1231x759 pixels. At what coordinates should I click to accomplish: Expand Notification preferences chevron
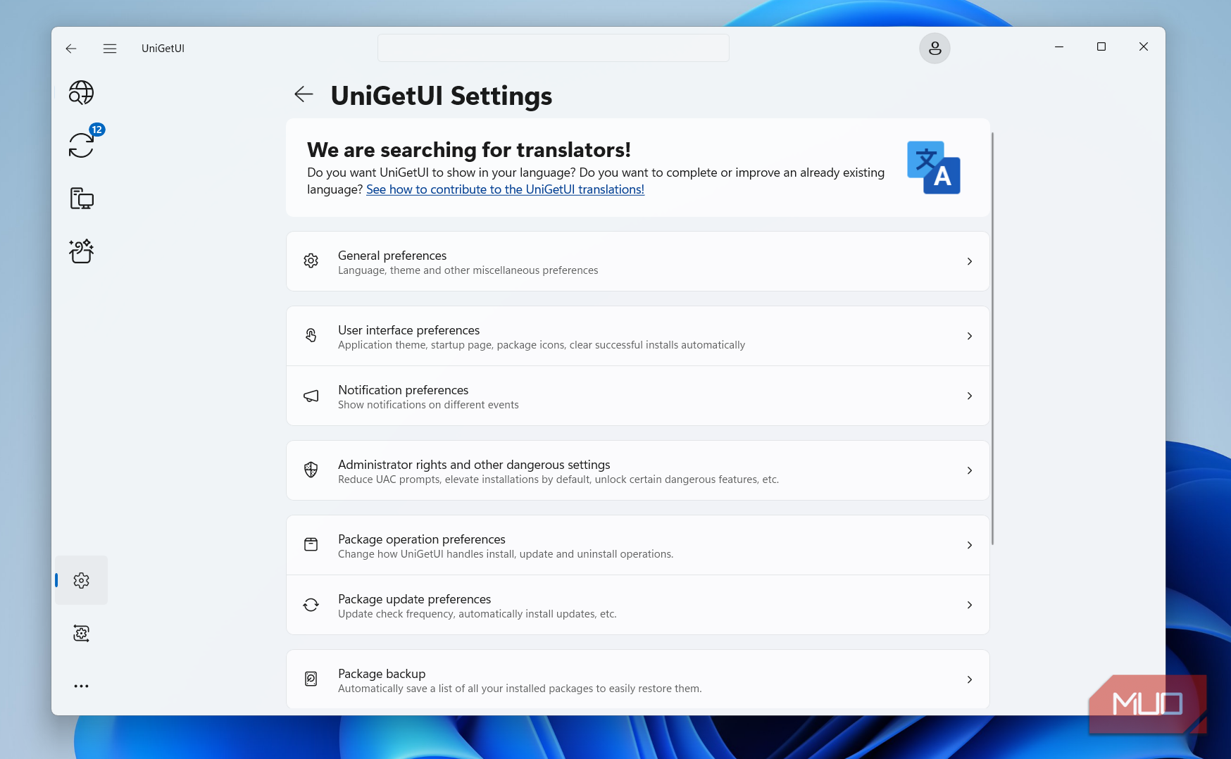point(970,396)
